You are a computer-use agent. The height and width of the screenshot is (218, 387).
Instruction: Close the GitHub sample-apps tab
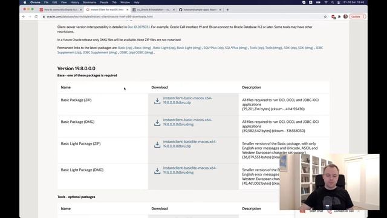[x=220, y=10]
